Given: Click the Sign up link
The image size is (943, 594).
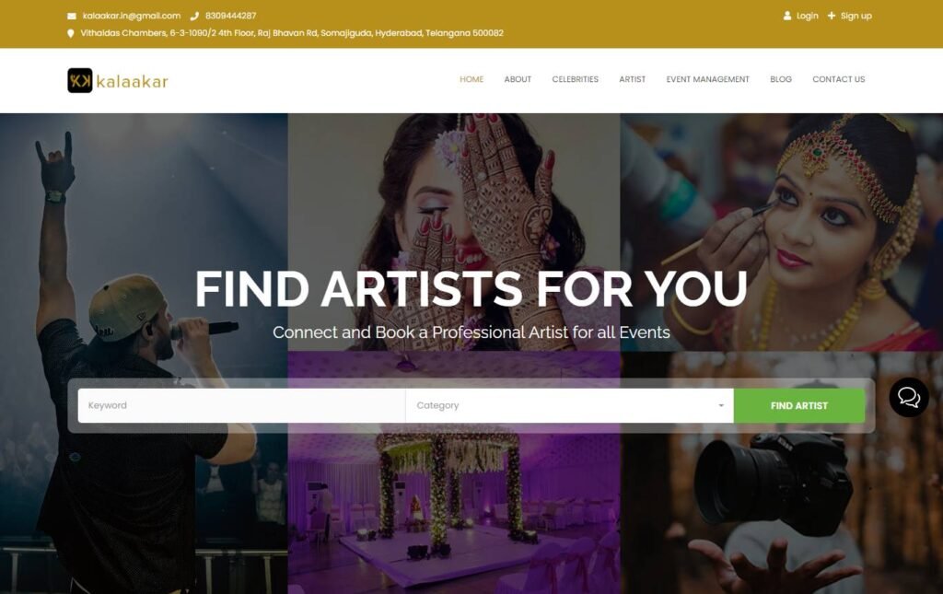Looking at the screenshot, I should click(x=856, y=16).
